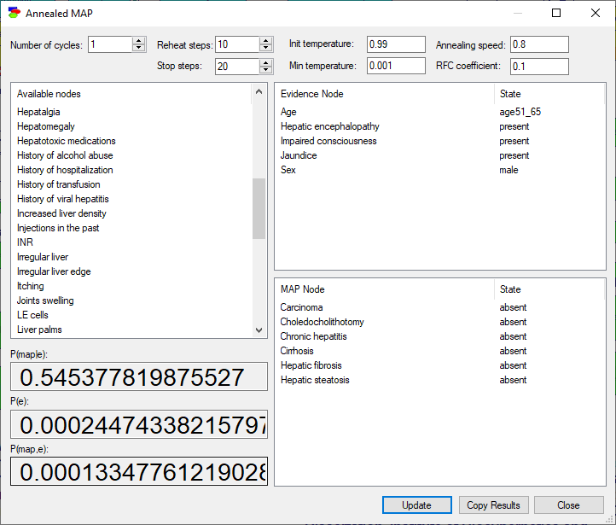This screenshot has width=616, height=525.
Task: Increase Stop steps with up arrow
Action: (x=265, y=63)
